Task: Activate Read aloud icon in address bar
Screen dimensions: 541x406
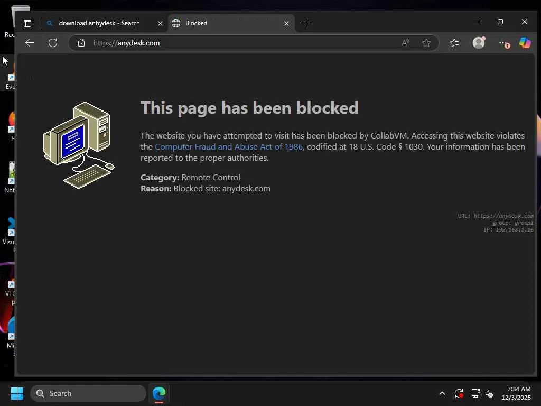Action: (405, 43)
